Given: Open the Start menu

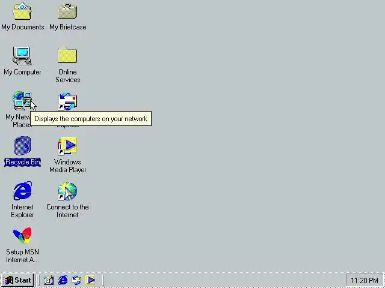Looking at the screenshot, I should [x=17, y=280].
